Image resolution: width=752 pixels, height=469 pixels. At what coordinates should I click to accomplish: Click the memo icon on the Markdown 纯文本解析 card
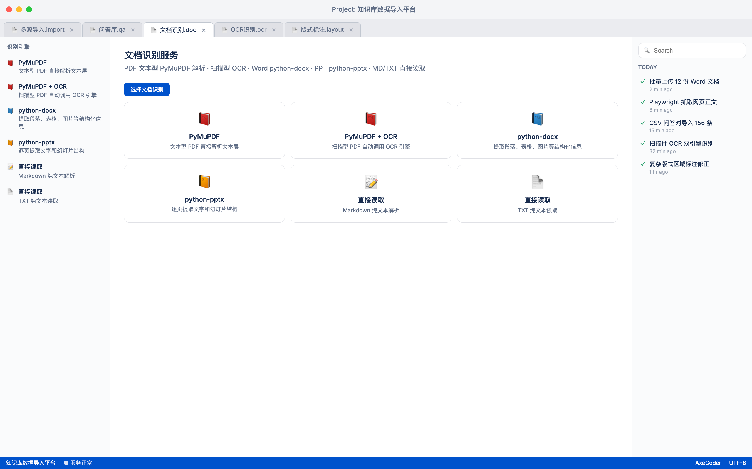coord(371,182)
